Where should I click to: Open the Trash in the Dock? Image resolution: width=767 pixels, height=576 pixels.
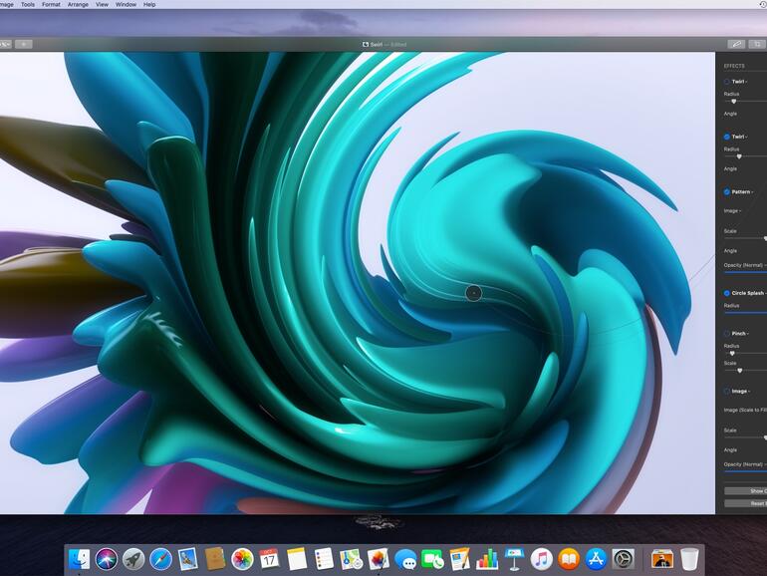click(689, 559)
